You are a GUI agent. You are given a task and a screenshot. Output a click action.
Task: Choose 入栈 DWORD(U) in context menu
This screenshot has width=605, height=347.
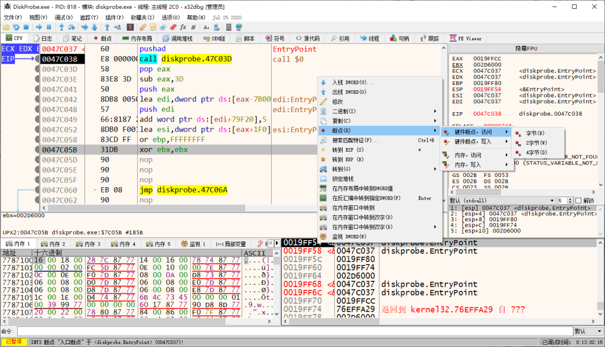pos(379,82)
